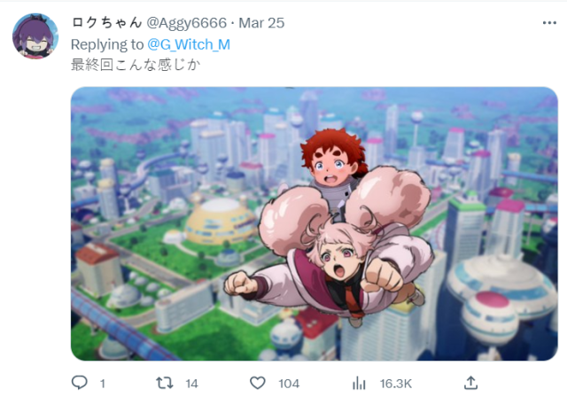Click the ロクちゃん display name
The height and width of the screenshot is (397, 567).
tap(106, 22)
